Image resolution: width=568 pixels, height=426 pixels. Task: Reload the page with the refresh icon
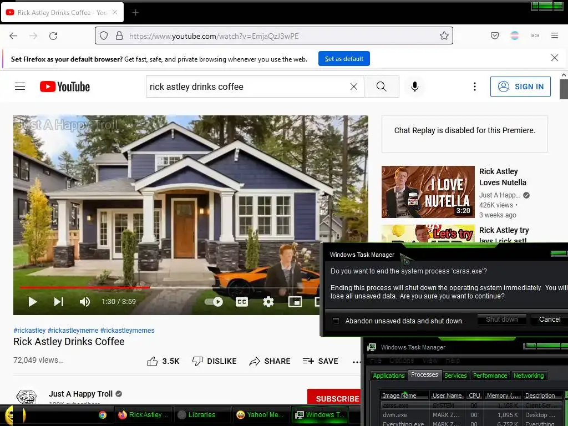(x=53, y=36)
